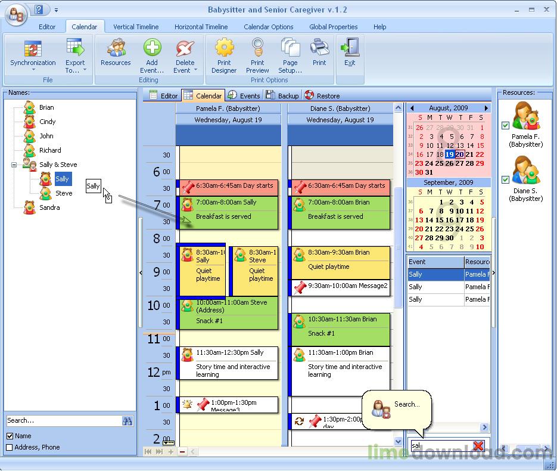Switch to the Vertical Timeline ribbon tab
Image resolution: width=557 pixels, height=471 pixels.
click(136, 27)
